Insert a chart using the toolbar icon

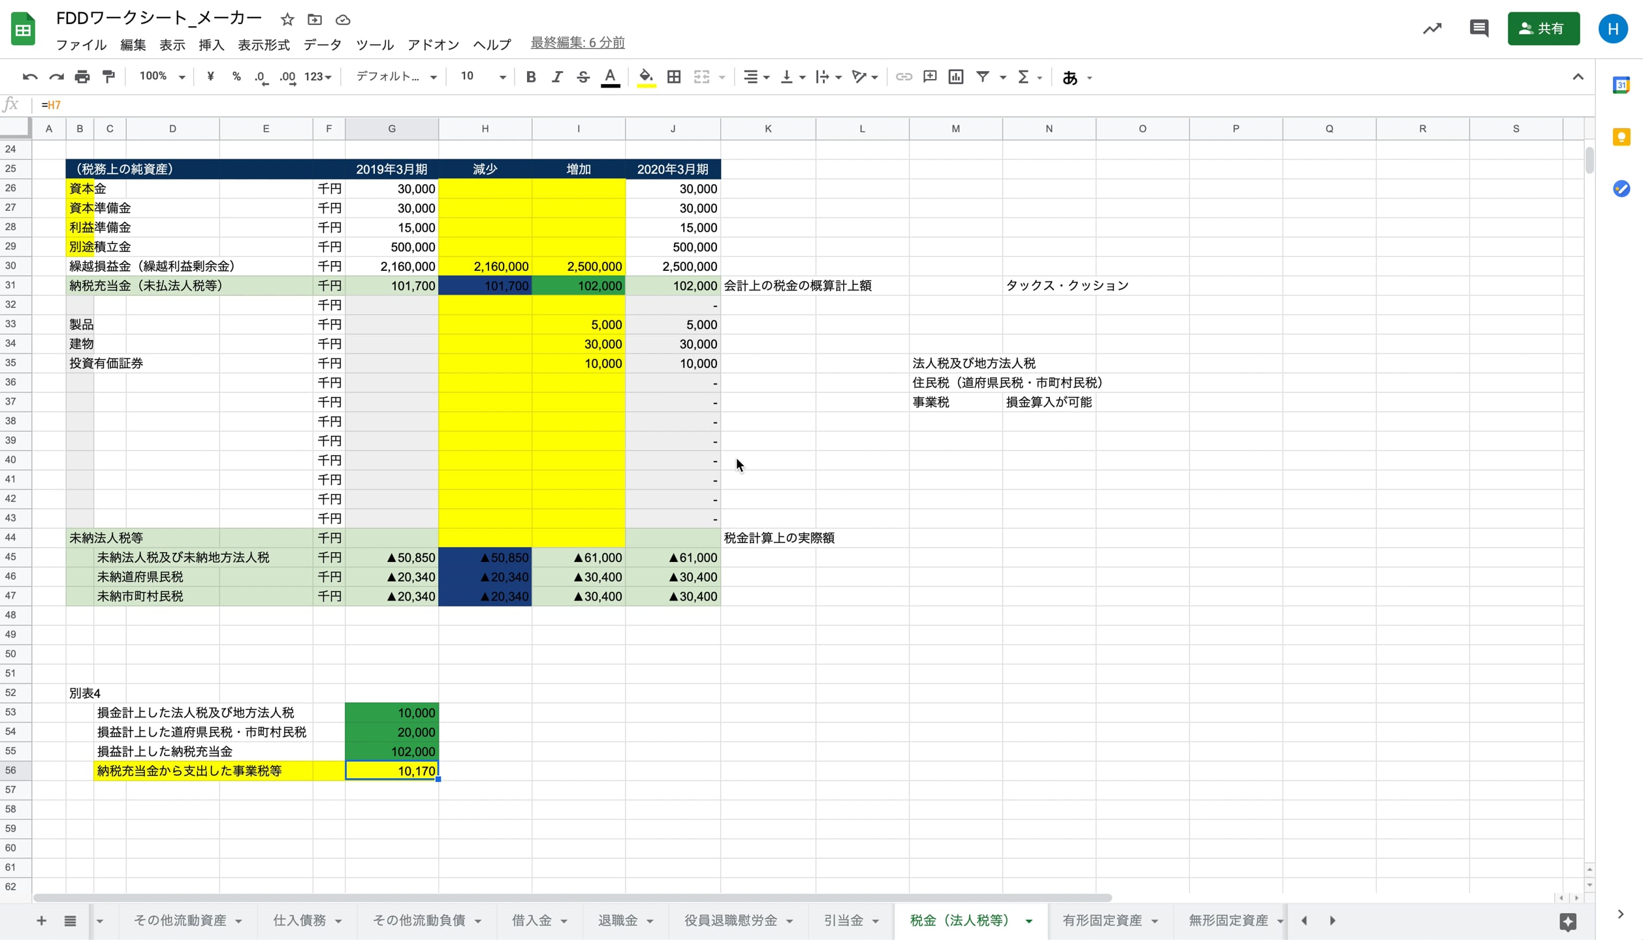(x=955, y=76)
